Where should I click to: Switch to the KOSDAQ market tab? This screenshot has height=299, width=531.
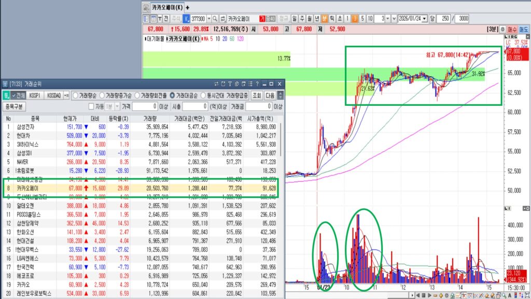pyautogui.click(x=54, y=96)
